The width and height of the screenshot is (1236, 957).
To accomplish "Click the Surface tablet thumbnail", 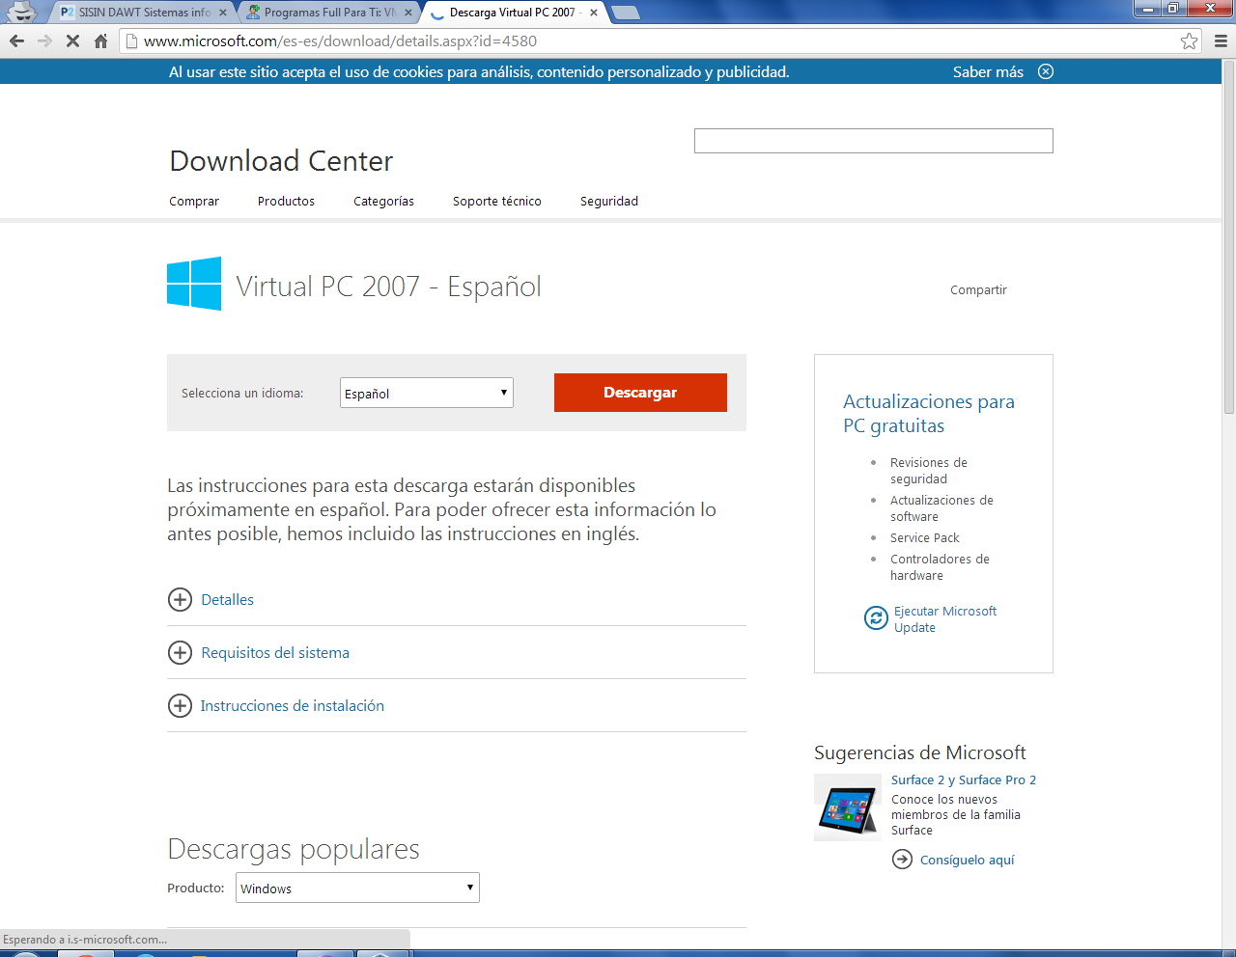I will click(x=848, y=807).
